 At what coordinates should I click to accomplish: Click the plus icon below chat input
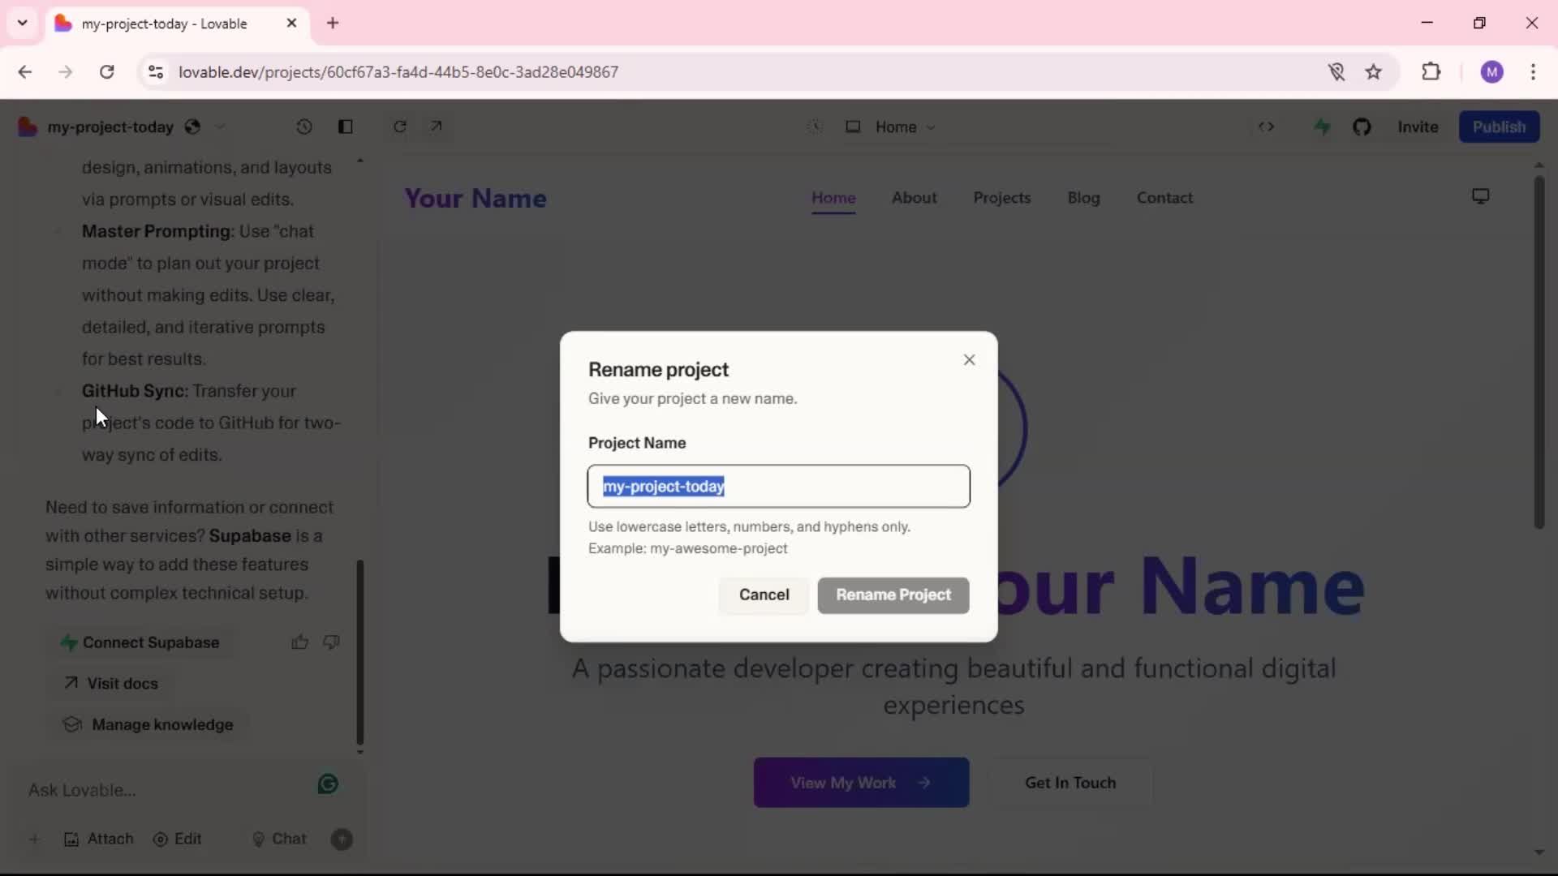34,839
